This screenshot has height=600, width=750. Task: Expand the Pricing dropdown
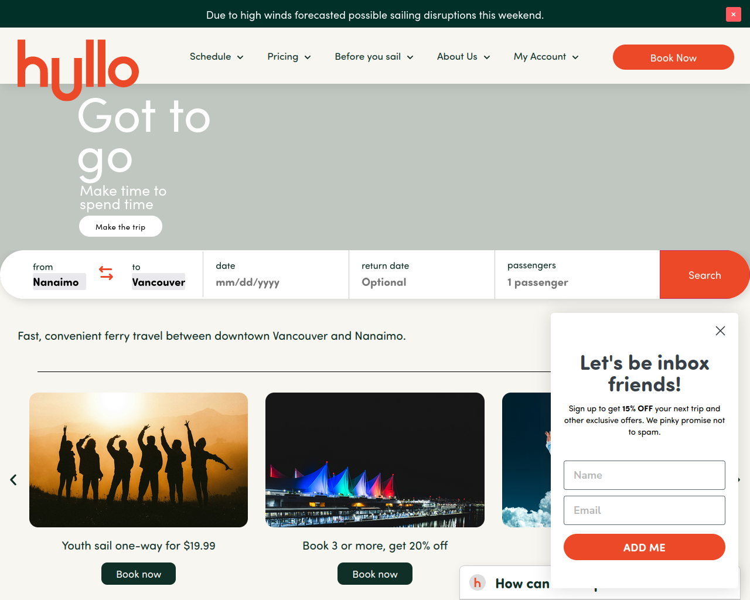[289, 57]
